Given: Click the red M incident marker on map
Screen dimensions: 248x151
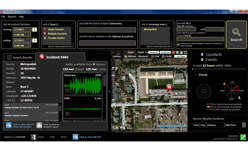Looking at the screenshot, I should coord(169,87).
